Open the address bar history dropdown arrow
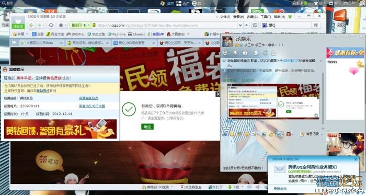The image size is (366, 195). 240,25
